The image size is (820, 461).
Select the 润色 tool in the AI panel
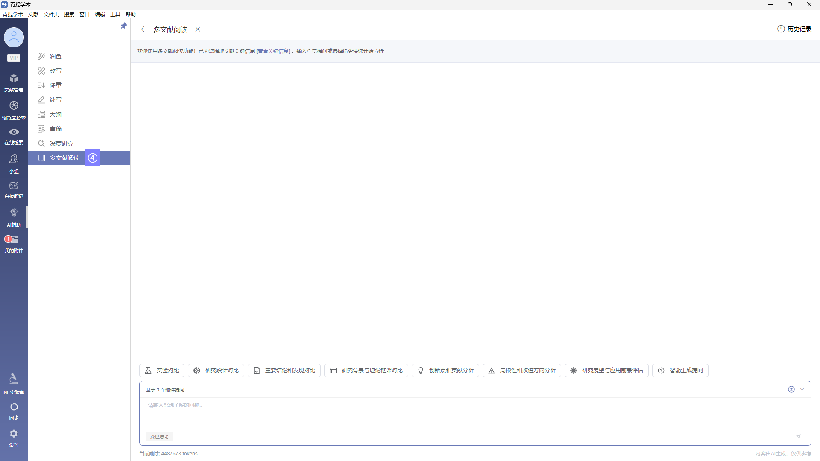[55, 56]
